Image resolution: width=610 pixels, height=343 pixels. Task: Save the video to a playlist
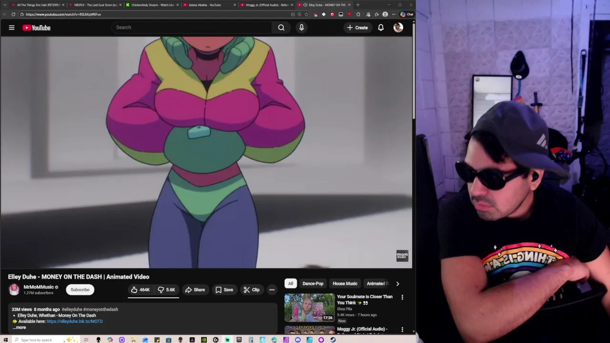[x=224, y=290]
